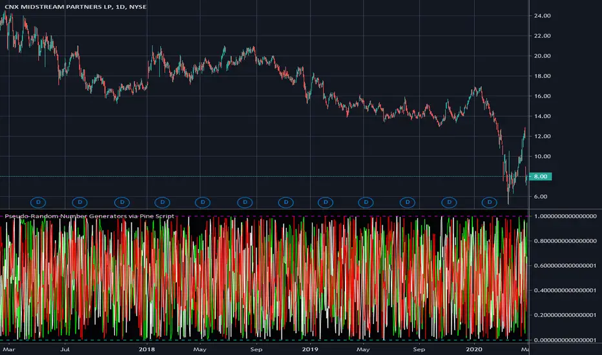
Task: Click the 2019 label on the time axis
Action: click(x=310, y=349)
